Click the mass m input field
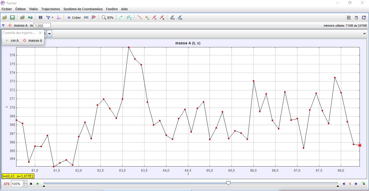The image size is (369, 191). click(42, 26)
